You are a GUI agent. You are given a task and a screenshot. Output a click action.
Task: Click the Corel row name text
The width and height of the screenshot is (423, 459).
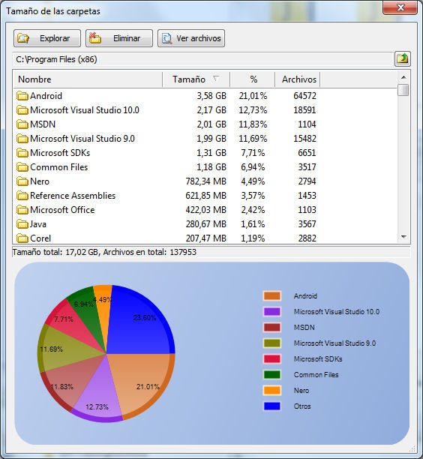(x=40, y=238)
